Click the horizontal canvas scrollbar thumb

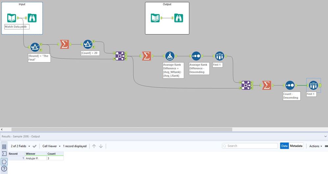click(122, 129)
